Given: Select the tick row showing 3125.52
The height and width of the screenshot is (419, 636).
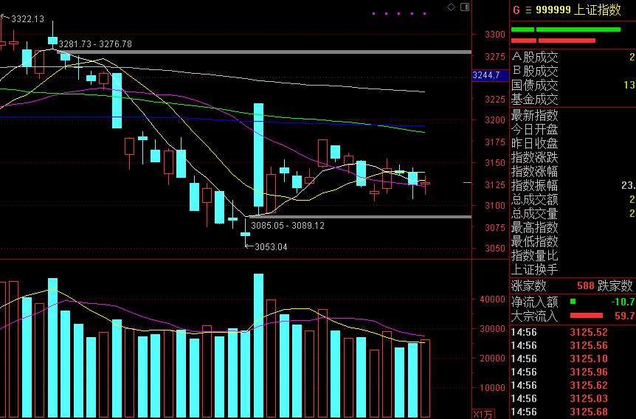Looking at the screenshot, I should tap(573, 332).
